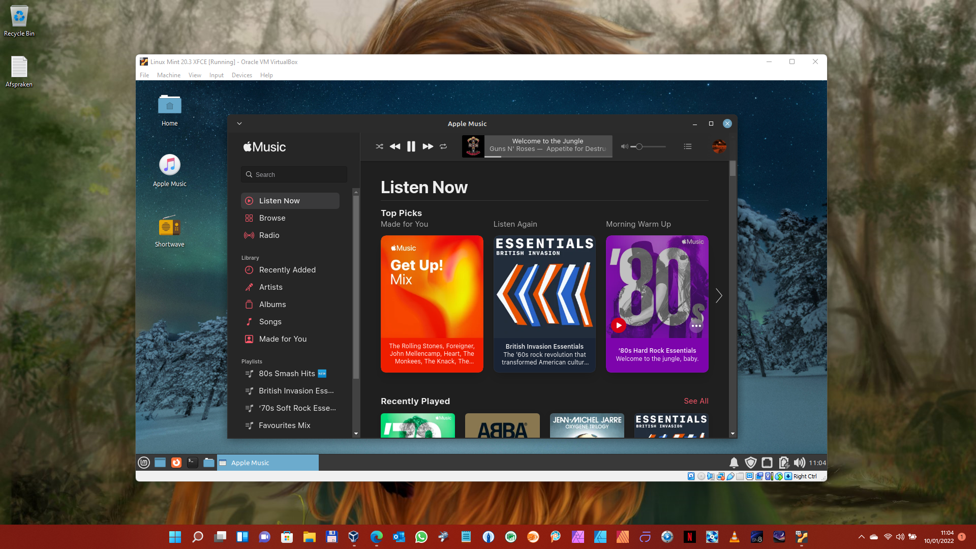Play '80s Hard Rock Essentials

(x=619, y=325)
